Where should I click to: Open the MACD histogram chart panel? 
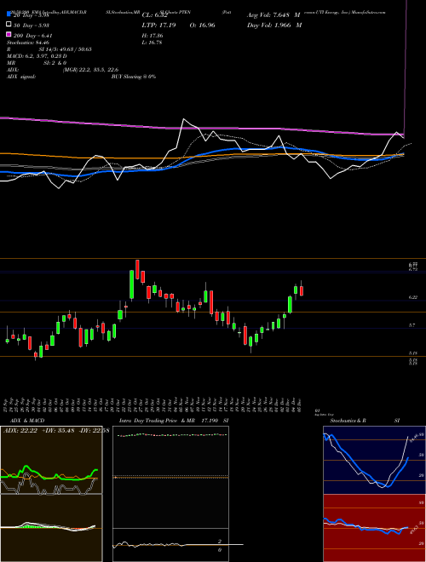point(51,528)
